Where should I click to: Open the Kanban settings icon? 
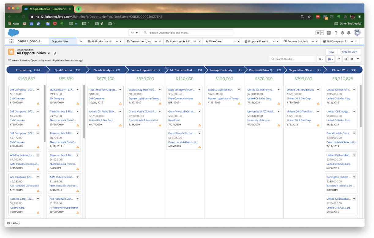[x=346, y=59]
